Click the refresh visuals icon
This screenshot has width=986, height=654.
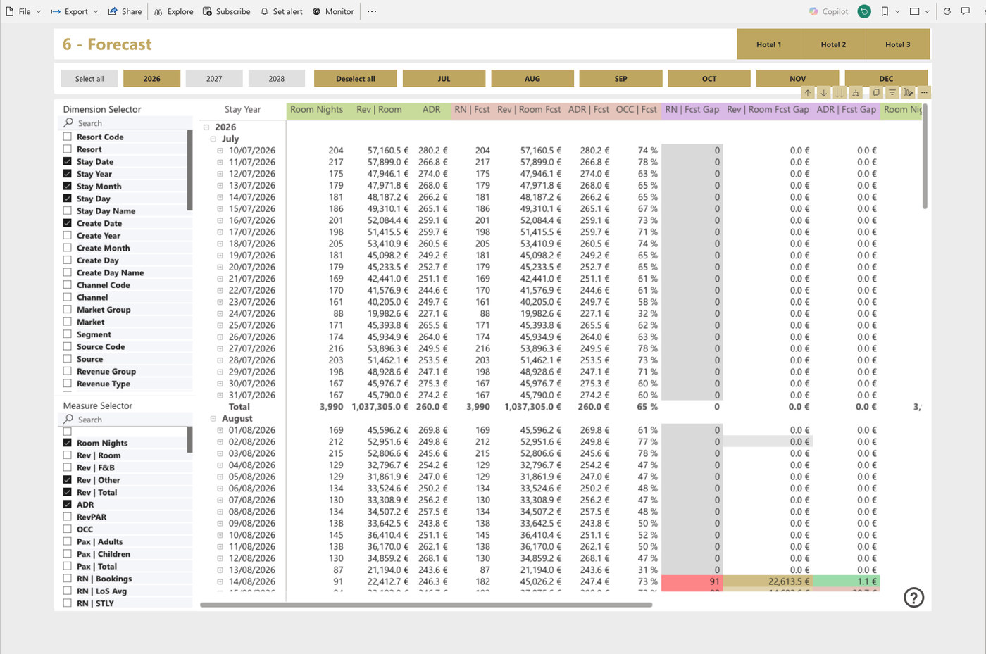click(947, 11)
